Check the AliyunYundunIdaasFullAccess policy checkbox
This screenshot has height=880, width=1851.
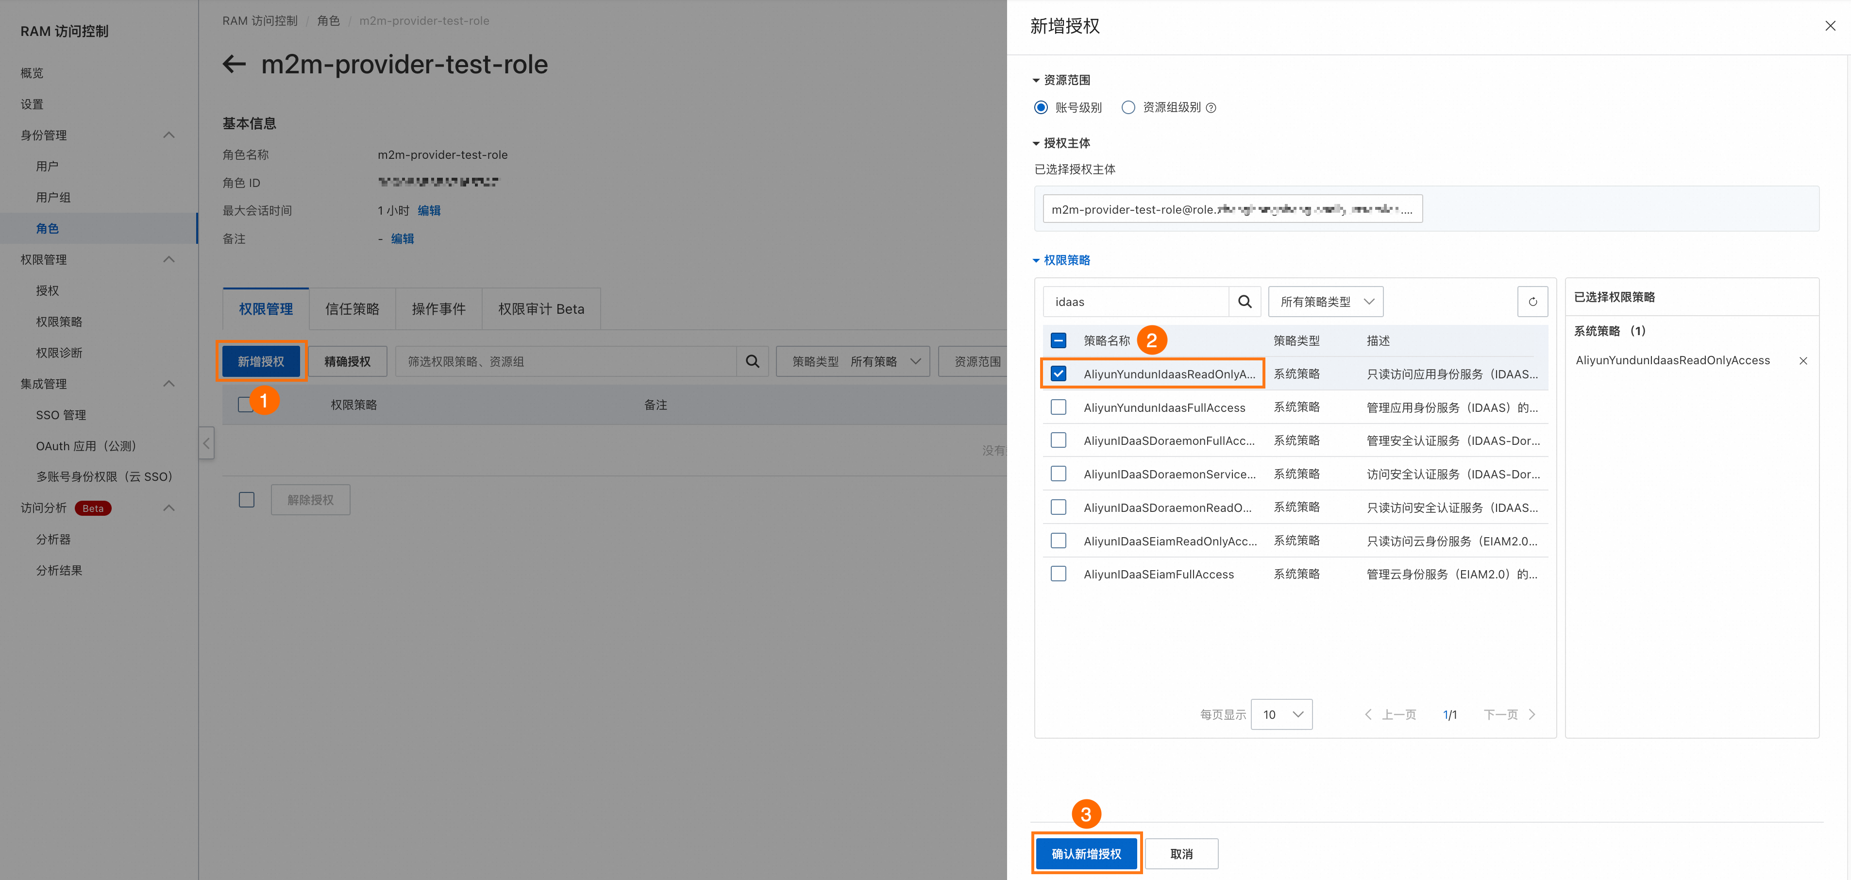1058,407
